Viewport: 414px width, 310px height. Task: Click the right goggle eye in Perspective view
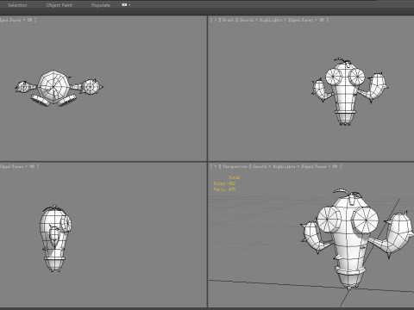[x=366, y=220]
